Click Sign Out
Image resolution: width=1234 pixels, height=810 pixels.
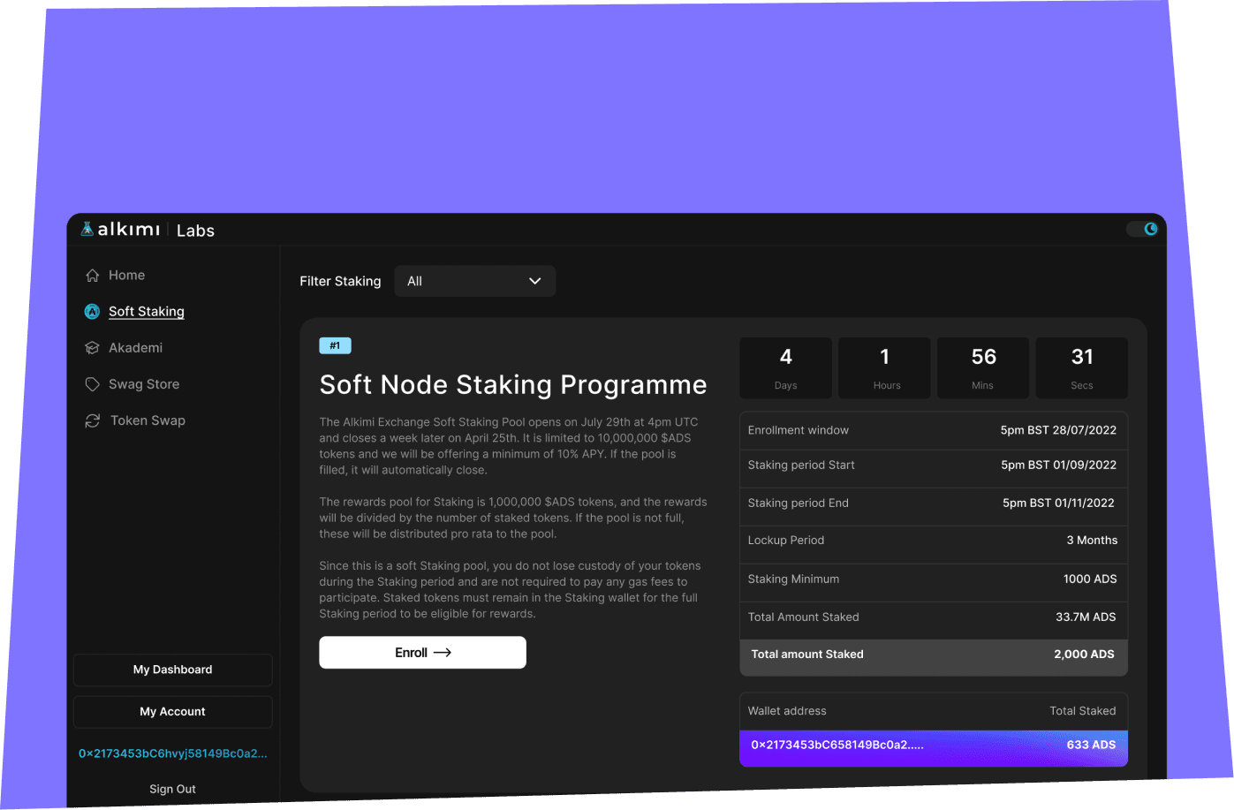[x=172, y=789]
